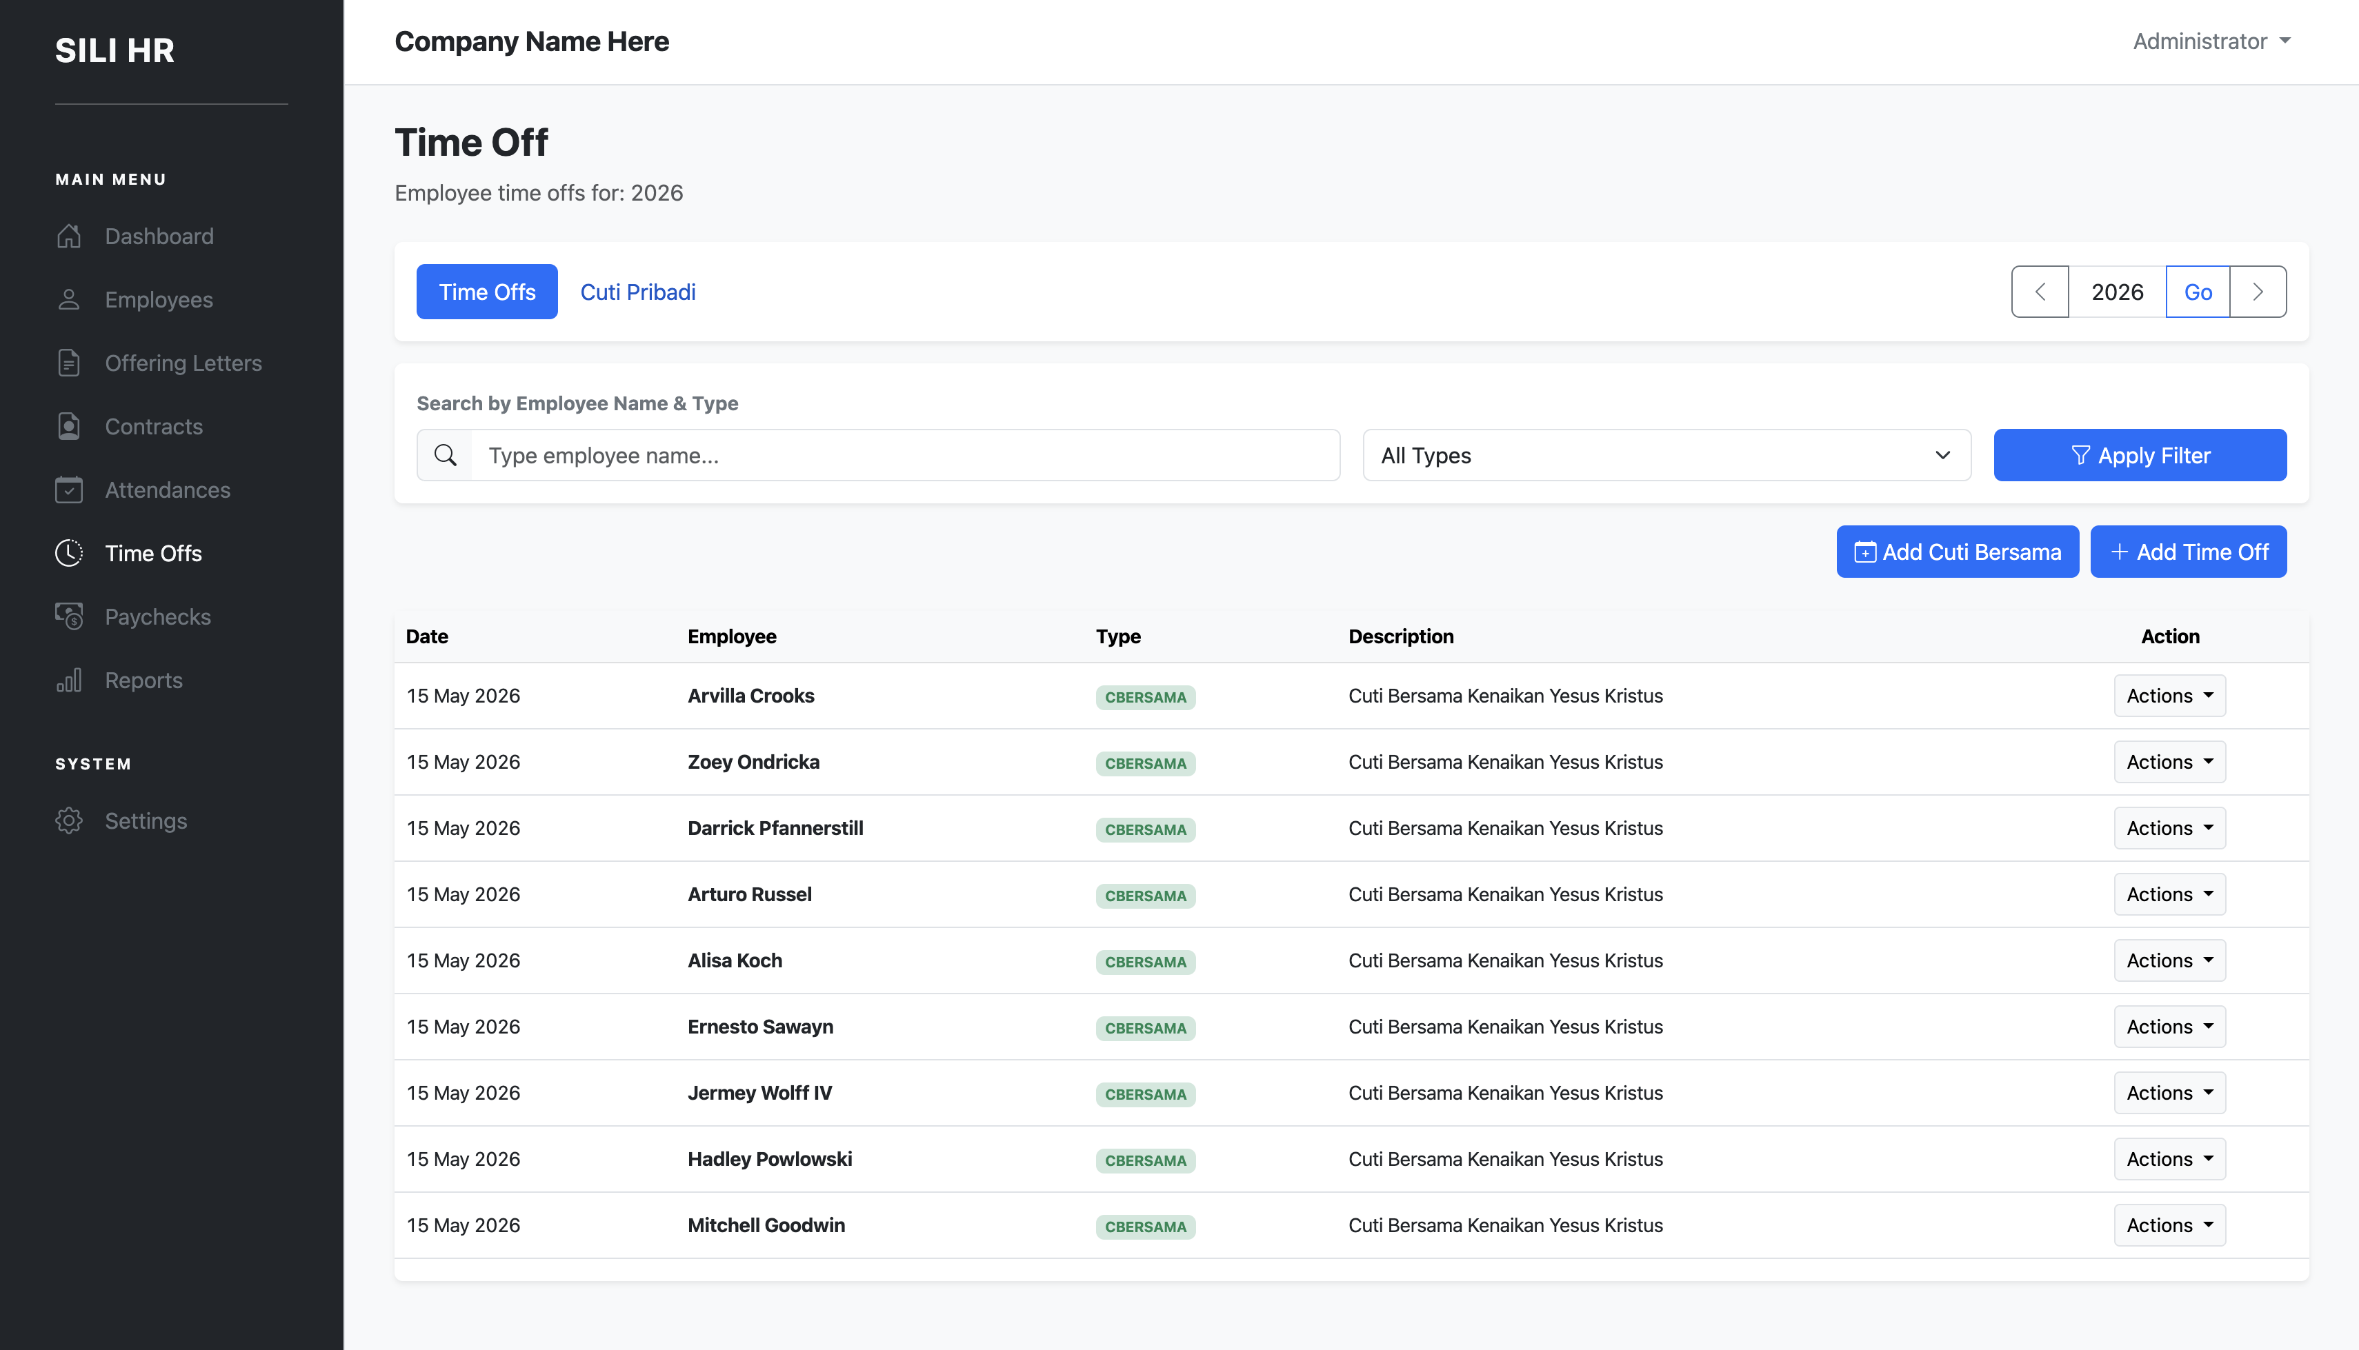Click CBERSAMA badge in Mitchell Goodwin row
The image size is (2359, 1350).
tap(1145, 1227)
